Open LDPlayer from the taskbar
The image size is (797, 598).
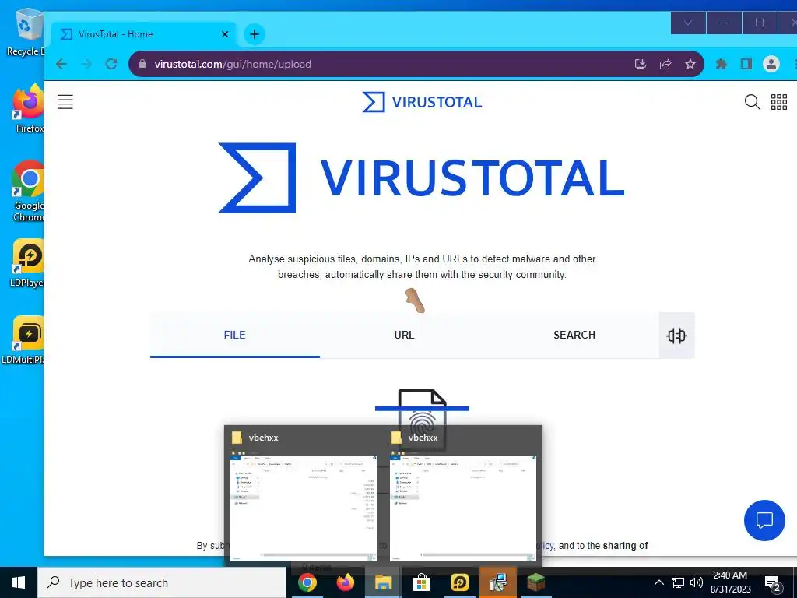click(x=459, y=582)
